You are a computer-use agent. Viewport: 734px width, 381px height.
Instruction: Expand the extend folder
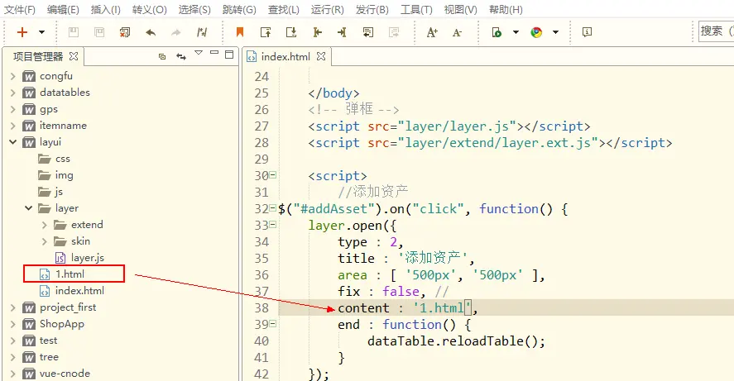tap(45, 225)
